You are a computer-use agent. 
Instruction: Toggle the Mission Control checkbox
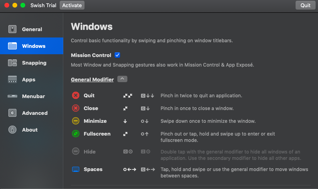(117, 55)
